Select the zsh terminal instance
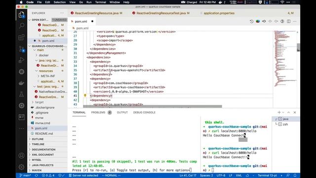316x178 pixels. (286, 124)
